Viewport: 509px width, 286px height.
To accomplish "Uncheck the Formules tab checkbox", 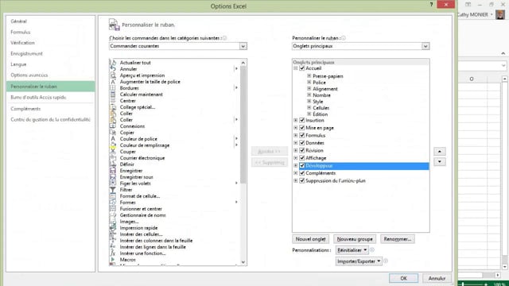I will (302, 135).
